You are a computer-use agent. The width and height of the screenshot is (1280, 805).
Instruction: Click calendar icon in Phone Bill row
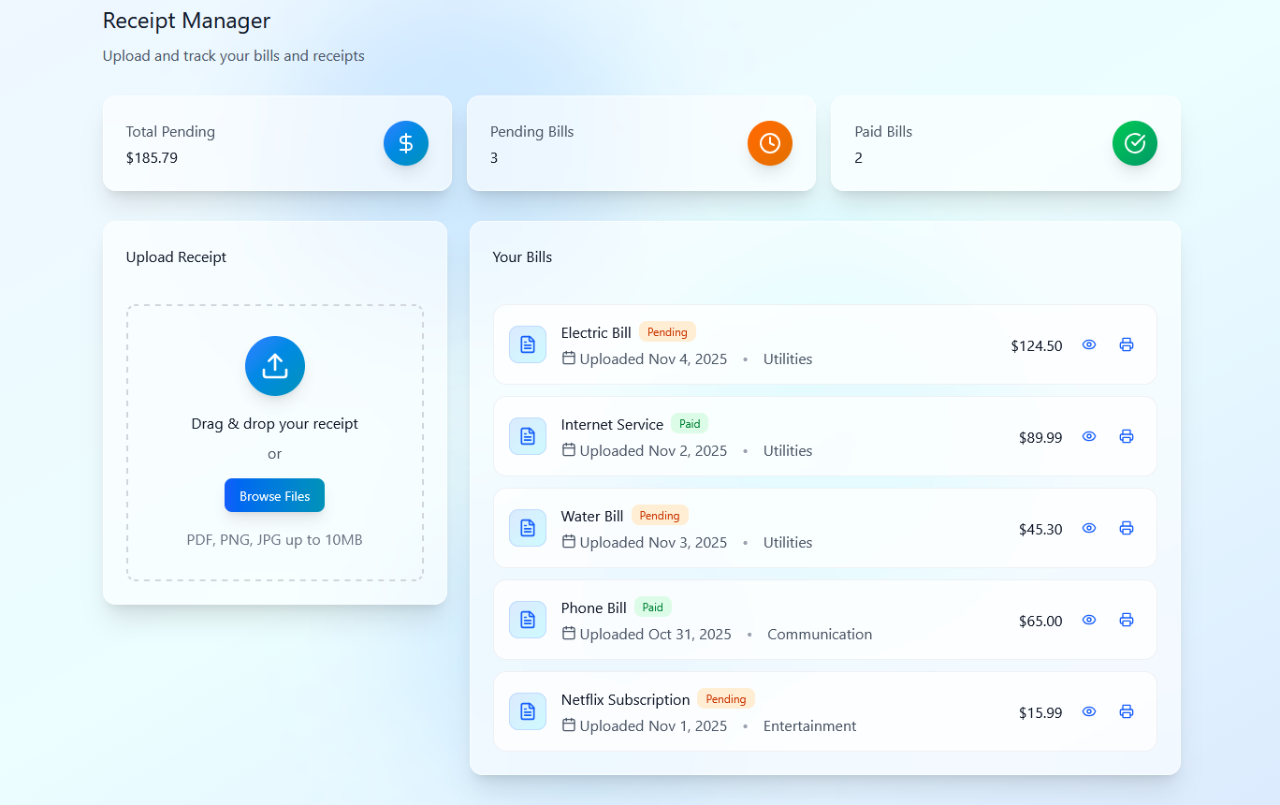tap(569, 633)
